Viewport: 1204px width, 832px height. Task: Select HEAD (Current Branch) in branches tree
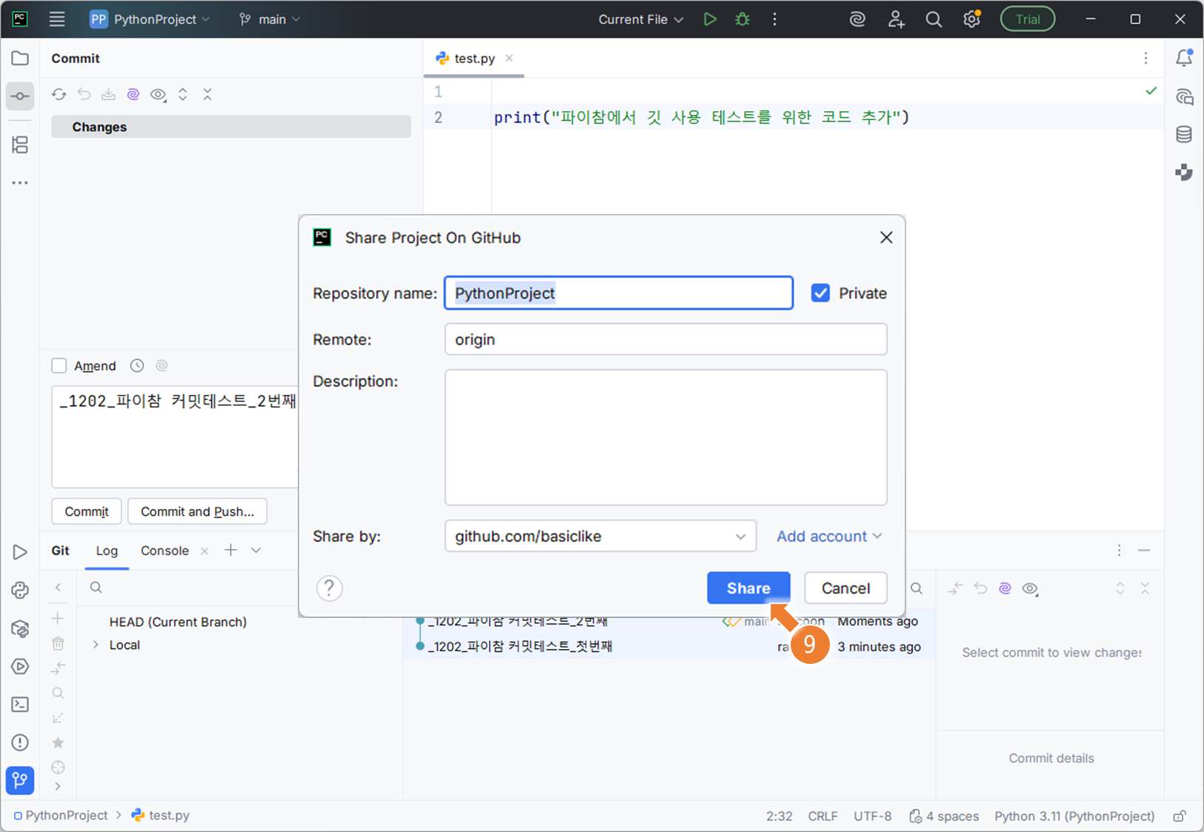178,622
